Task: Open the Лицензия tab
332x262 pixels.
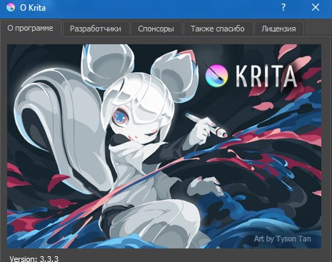Action: pos(278,29)
